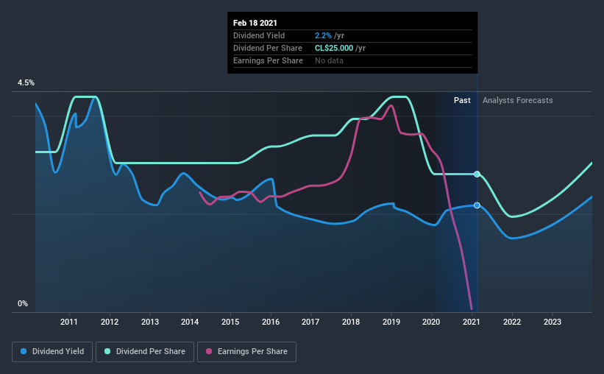Image resolution: width=604 pixels, height=374 pixels.
Task: Click the 2021 x-axis year label
Action: tap(471, 322)
